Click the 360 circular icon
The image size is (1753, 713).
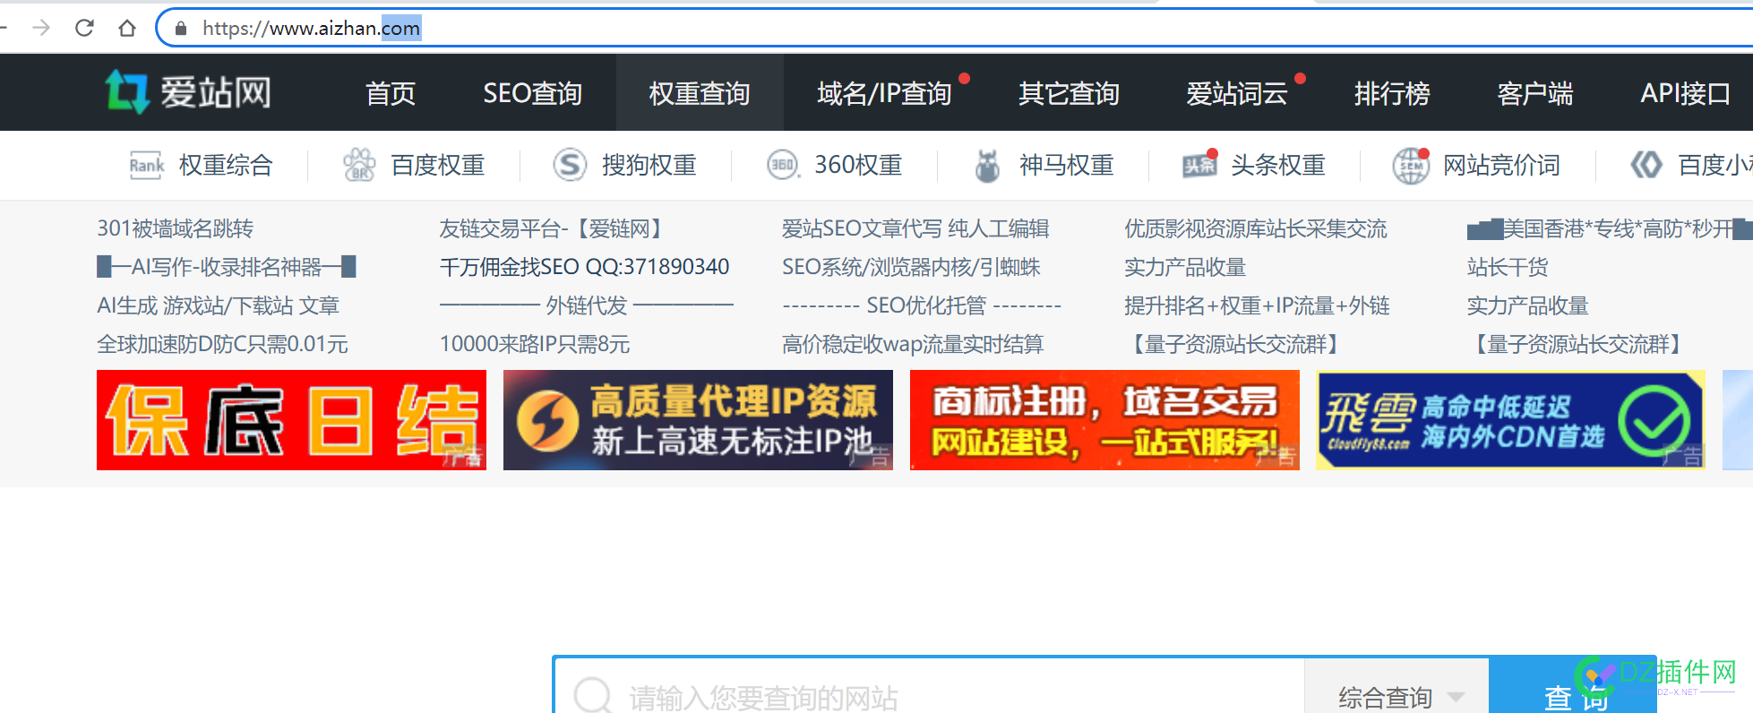pyautogui.click(x=783, y=165)
